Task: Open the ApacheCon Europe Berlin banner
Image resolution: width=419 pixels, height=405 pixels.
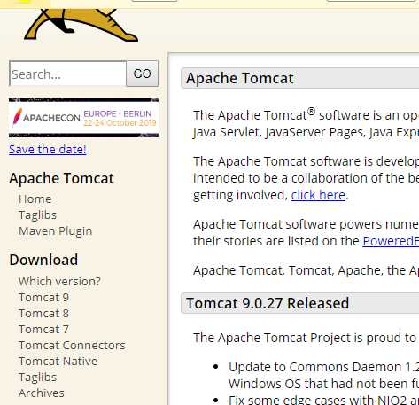Action: [x=83, y=118]
